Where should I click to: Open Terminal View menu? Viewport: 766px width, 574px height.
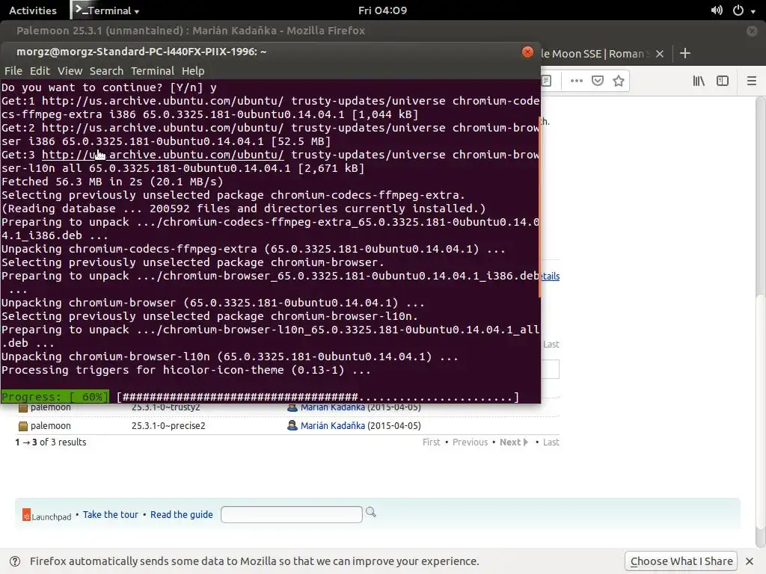pyautogui.click(x=70, y=71)
